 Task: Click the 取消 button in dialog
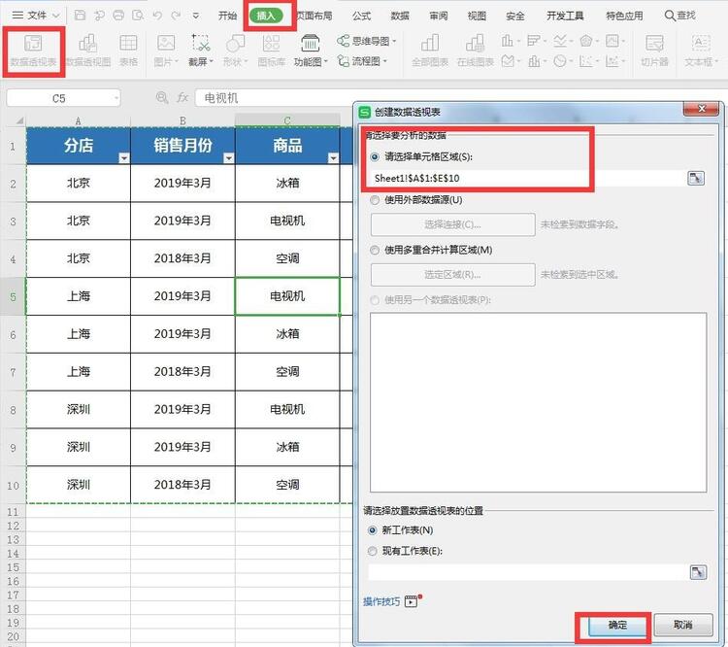click(683, 625)
